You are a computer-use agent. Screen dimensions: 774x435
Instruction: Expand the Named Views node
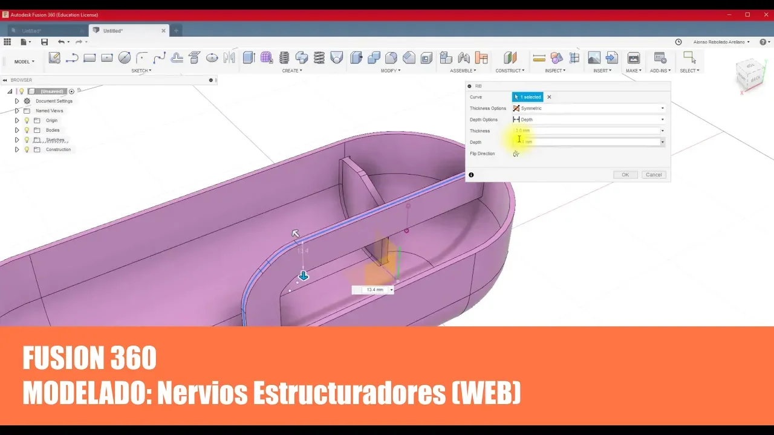tap(17, 111)
